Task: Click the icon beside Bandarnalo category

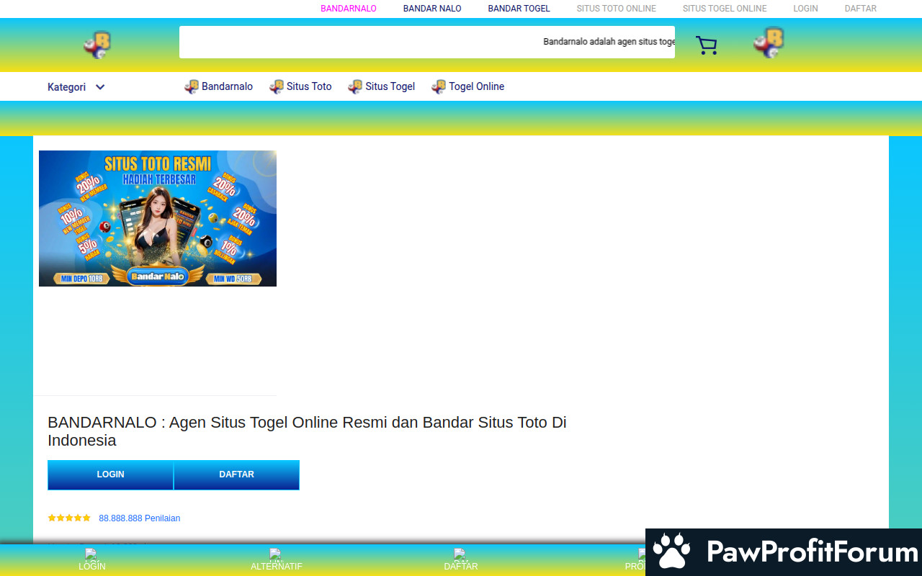Action: tap(192, 87)
